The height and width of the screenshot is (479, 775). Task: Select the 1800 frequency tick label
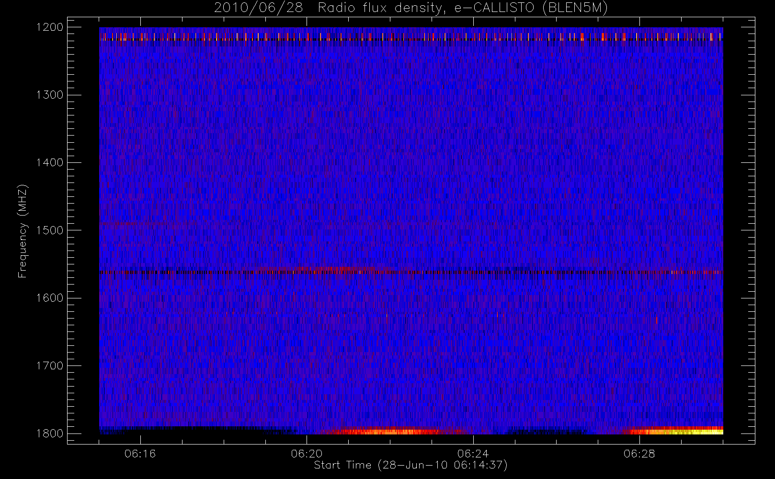pos(49,433)
